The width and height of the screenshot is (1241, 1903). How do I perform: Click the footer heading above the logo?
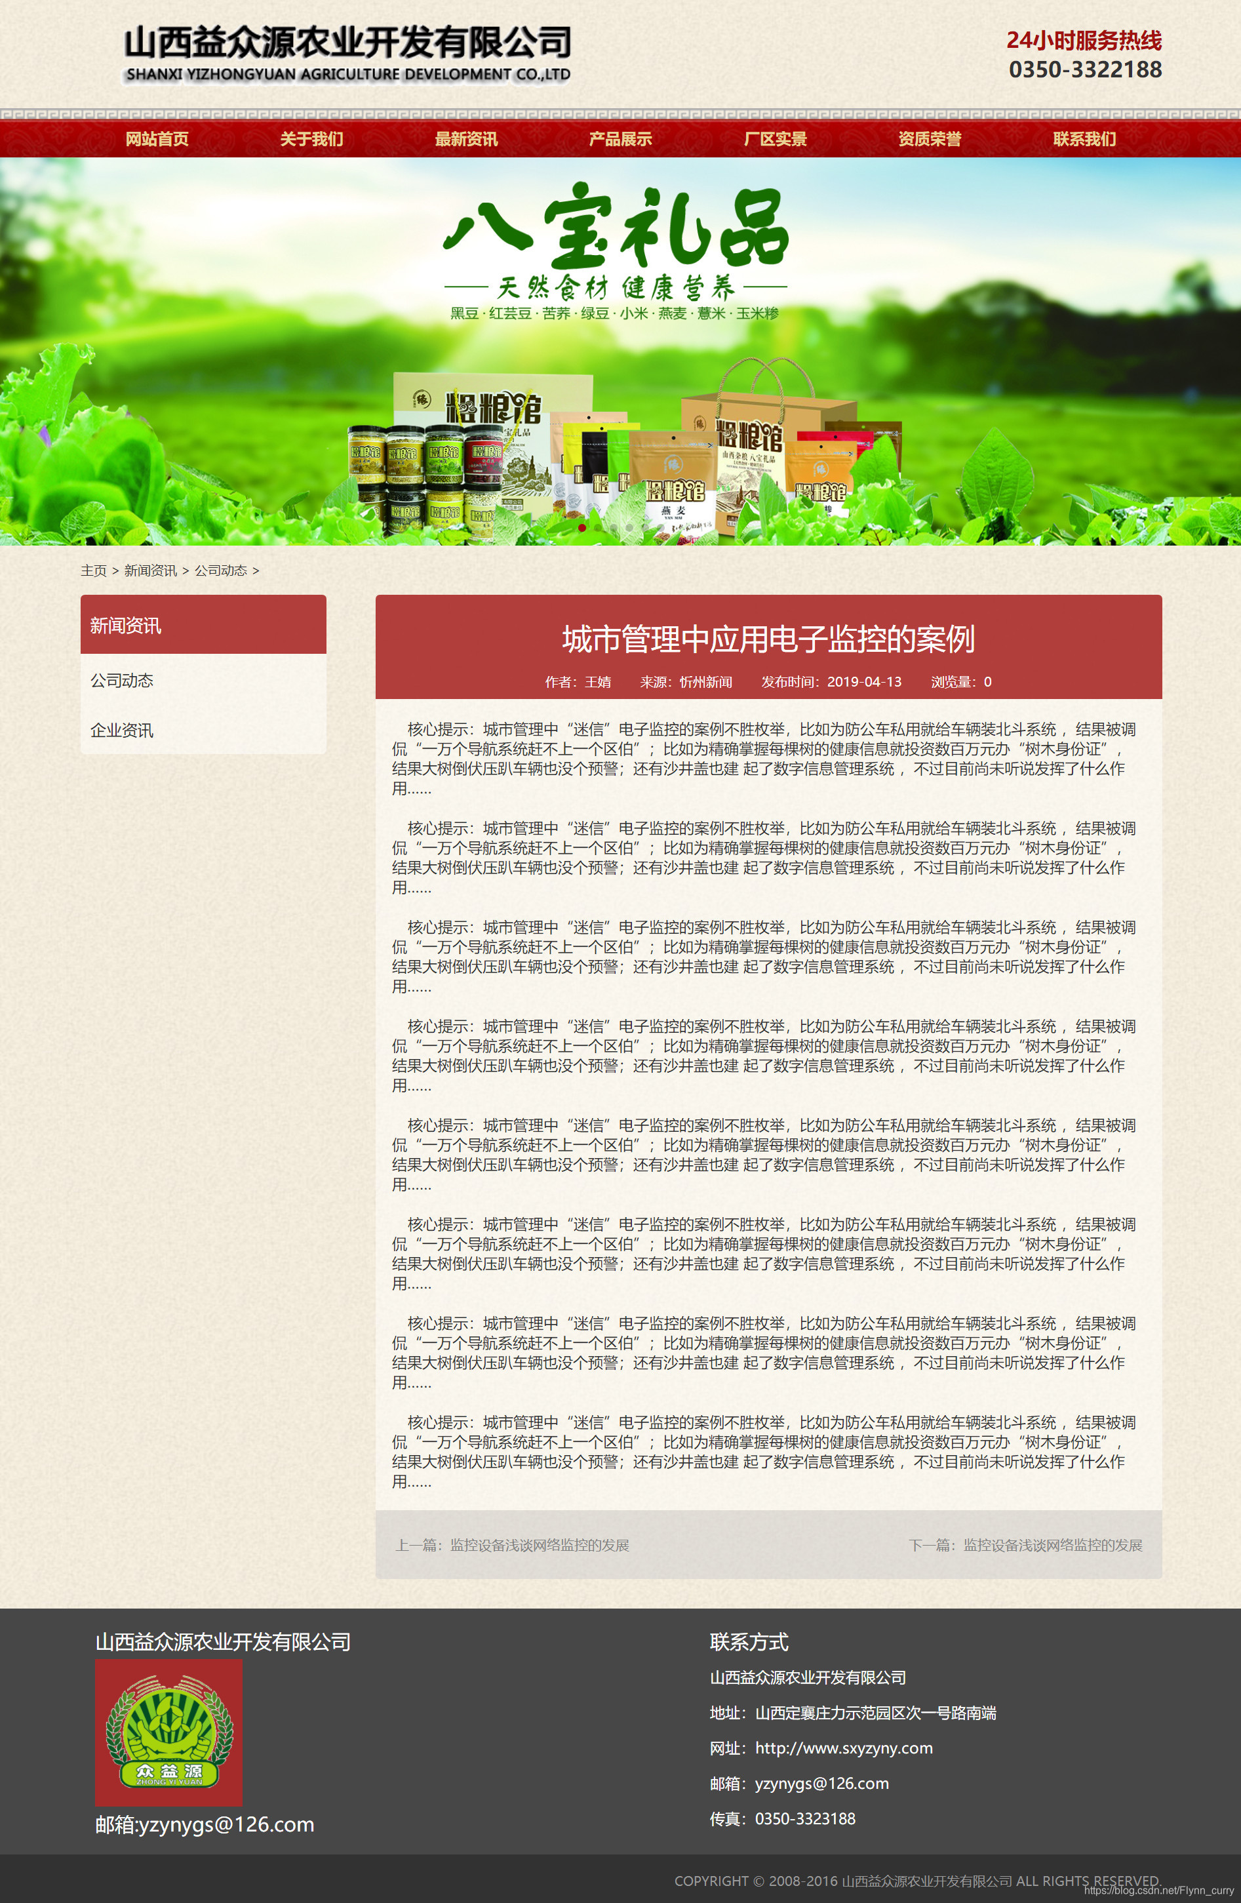(223, 1642)
